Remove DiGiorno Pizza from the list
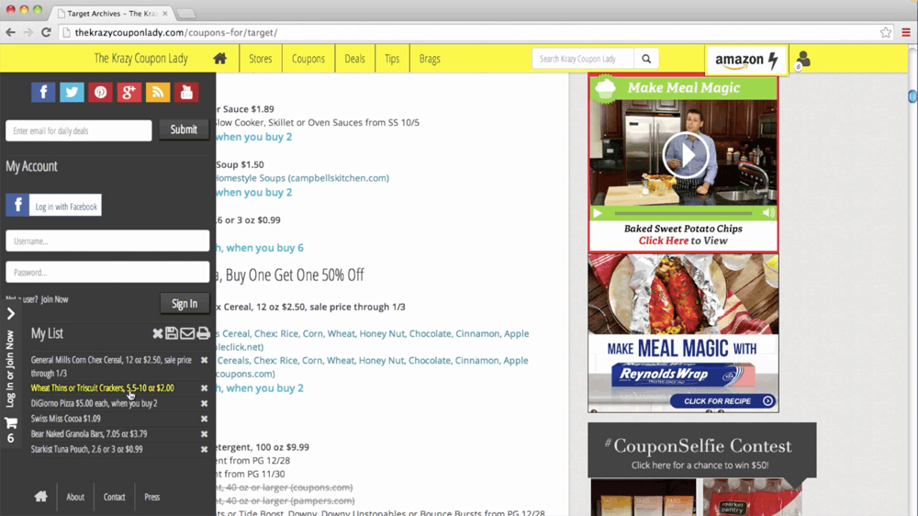The width and height of the screenshot is (918, 516). [205, 404]
